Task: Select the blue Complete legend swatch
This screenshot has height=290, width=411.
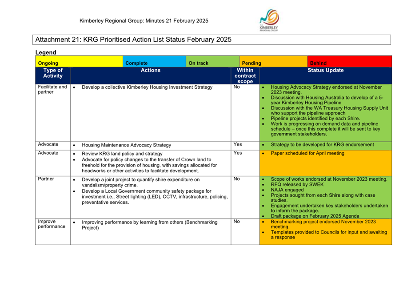Action: pyautogui.click(x=154, y=61)
